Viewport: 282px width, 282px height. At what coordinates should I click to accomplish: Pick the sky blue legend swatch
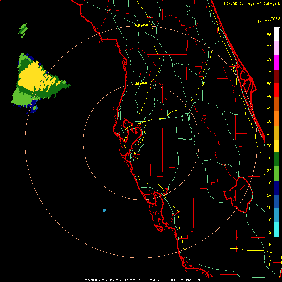(x=277, y=216)
